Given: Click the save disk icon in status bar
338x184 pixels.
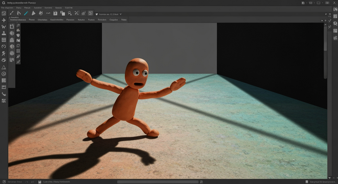Looking at the screenshot, I should pyautogui.click(x=40, y=182).
